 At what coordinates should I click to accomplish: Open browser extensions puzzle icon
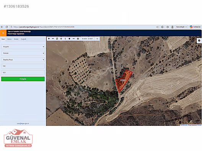tap(162, 27)
